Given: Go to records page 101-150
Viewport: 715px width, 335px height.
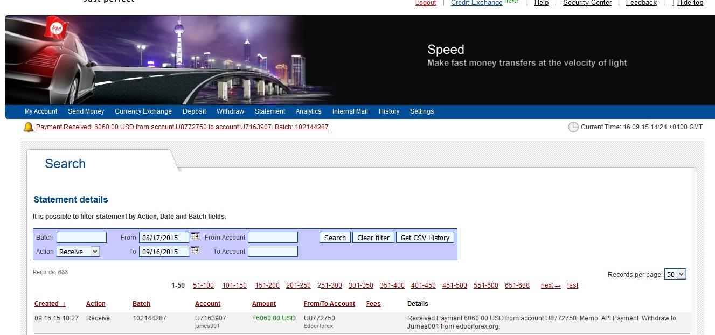Looking at the screenshot, I should pos(234,285).
